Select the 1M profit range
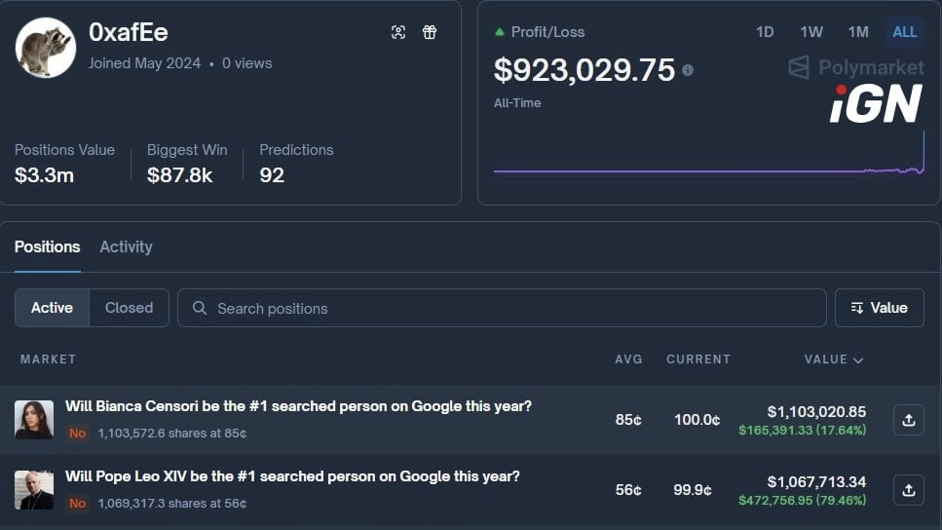The height and width of the screenshot is (530, 942). coord(858,32)
